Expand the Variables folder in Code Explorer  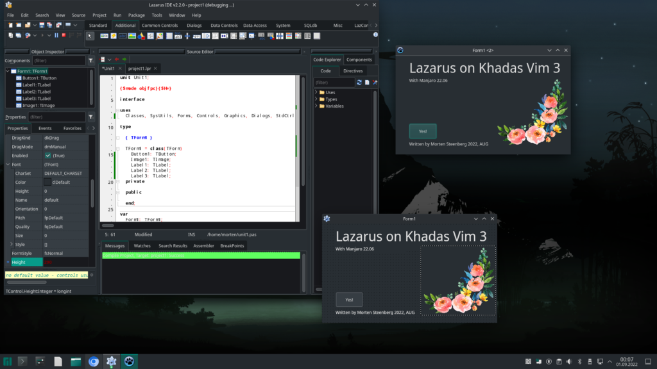tap(316, 106)
